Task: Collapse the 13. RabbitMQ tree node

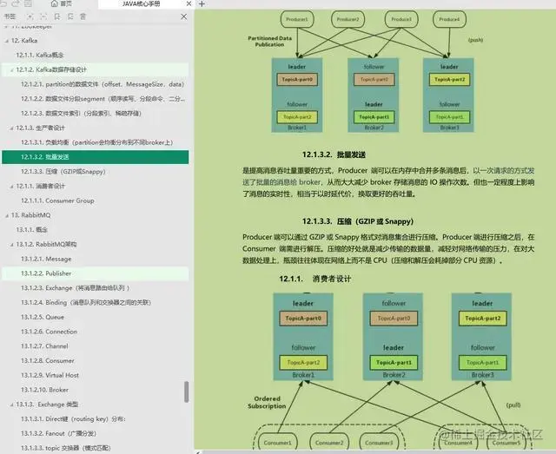Action: 6,215
